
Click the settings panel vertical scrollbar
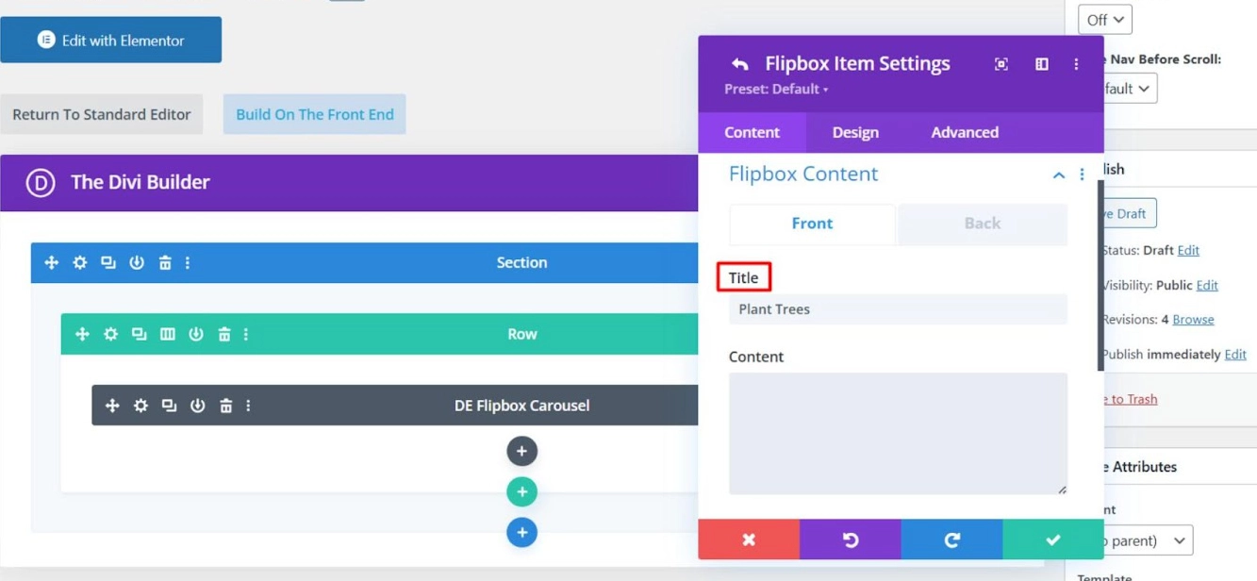[x=1100, y=274]
